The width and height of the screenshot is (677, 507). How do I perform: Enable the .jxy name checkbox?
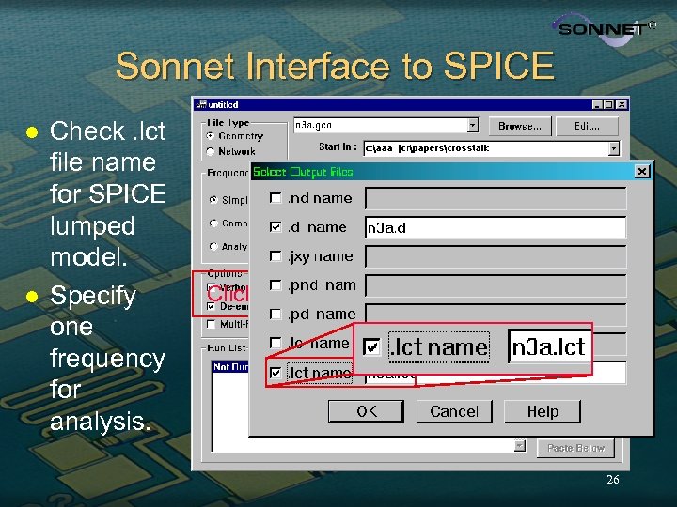(x=275, y=256)
